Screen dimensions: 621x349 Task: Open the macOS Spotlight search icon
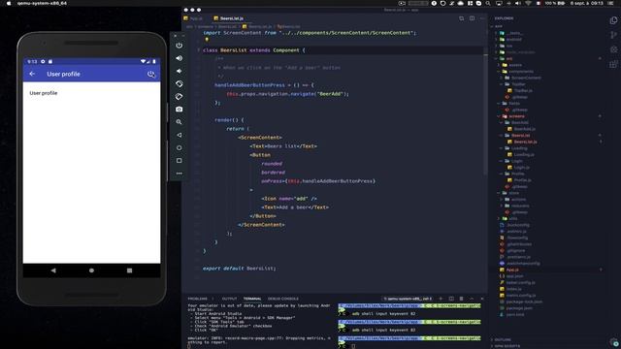click(488, 3)
